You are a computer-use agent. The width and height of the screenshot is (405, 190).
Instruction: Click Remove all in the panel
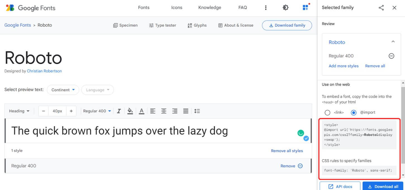coord(375,66)
